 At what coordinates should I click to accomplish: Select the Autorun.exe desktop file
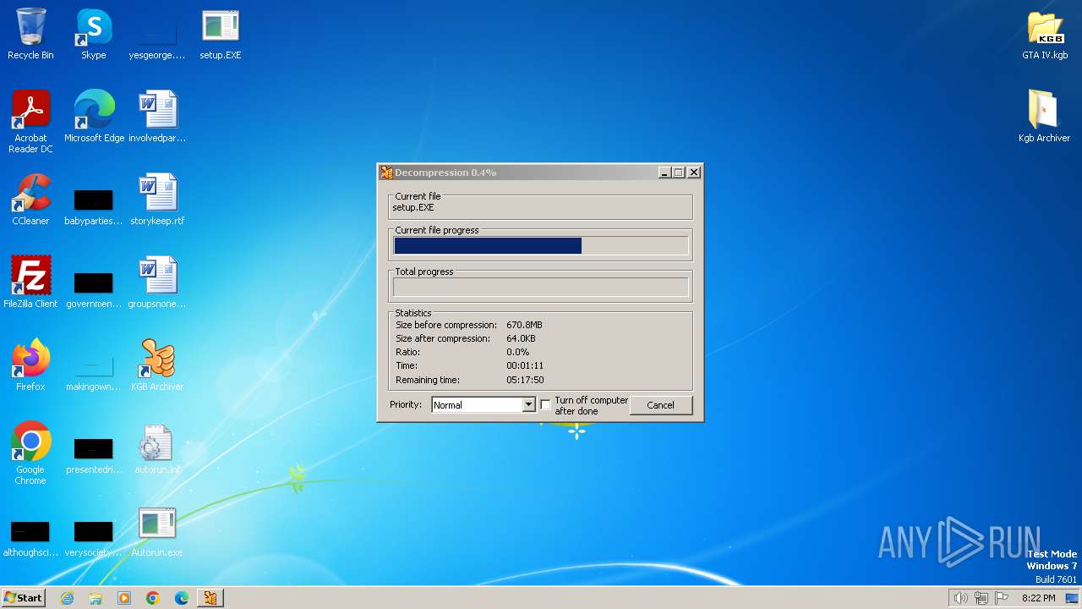(157, 531)
